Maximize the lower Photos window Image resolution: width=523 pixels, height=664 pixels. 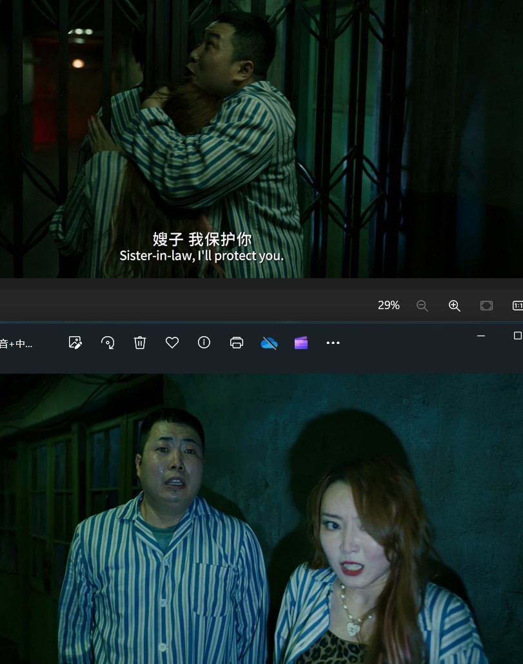[x=517, y=336]
